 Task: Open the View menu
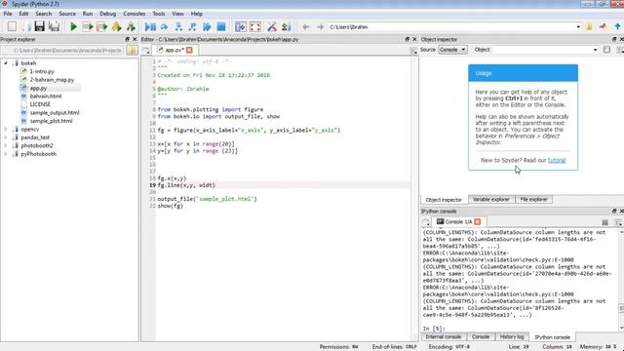tap(177, 14)
